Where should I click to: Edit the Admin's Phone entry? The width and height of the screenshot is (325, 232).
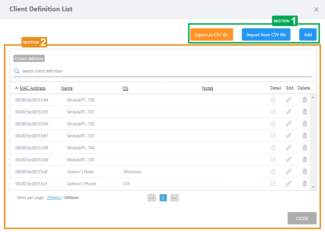click(289, 183)
